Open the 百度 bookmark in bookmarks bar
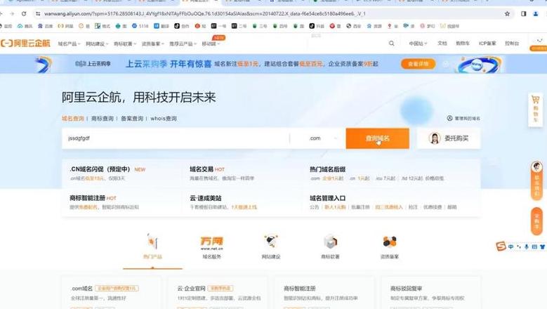The image size is (547, 309). coord(45,26)
